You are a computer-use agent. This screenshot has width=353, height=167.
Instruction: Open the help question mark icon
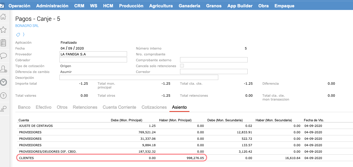point(3,96)
